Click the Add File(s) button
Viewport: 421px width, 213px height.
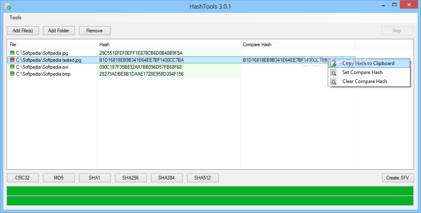coord(23,31)
